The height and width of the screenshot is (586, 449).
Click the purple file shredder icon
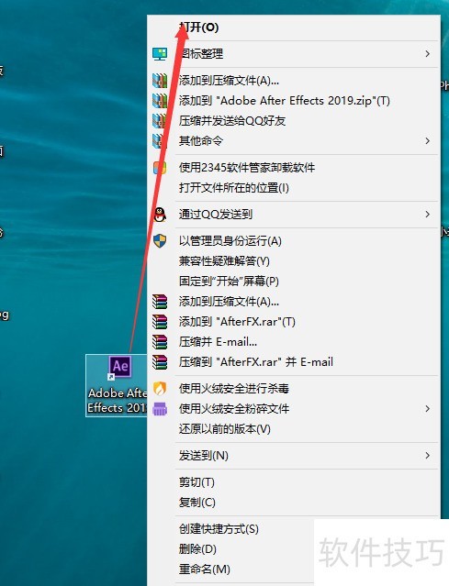[160, 409]
